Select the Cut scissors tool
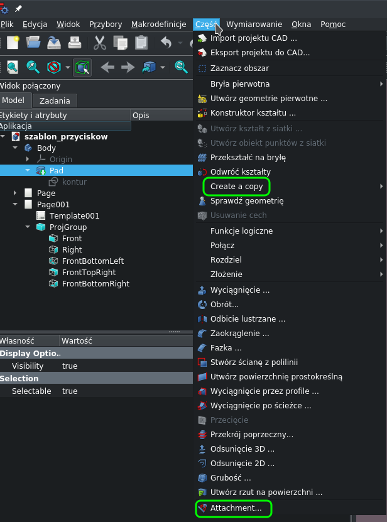The width and height of the screenshot is (387, 522). point(99,43)
